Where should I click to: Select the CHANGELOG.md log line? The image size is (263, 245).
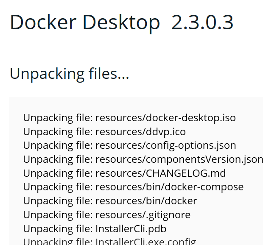point(124,173)
